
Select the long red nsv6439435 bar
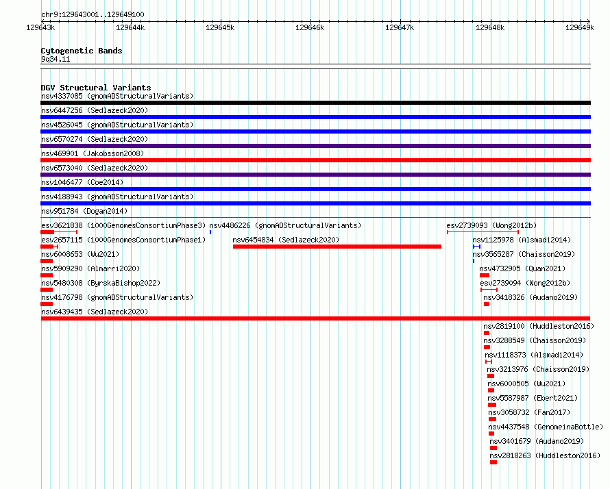pyautogui.click(x=315, y=318)
